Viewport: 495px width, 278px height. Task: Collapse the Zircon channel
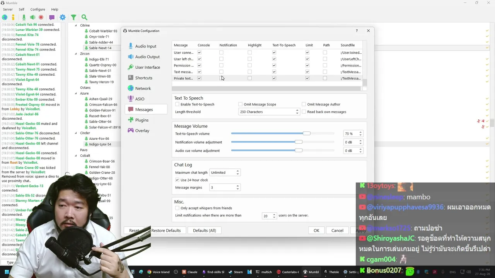click(x=76, y=54)
